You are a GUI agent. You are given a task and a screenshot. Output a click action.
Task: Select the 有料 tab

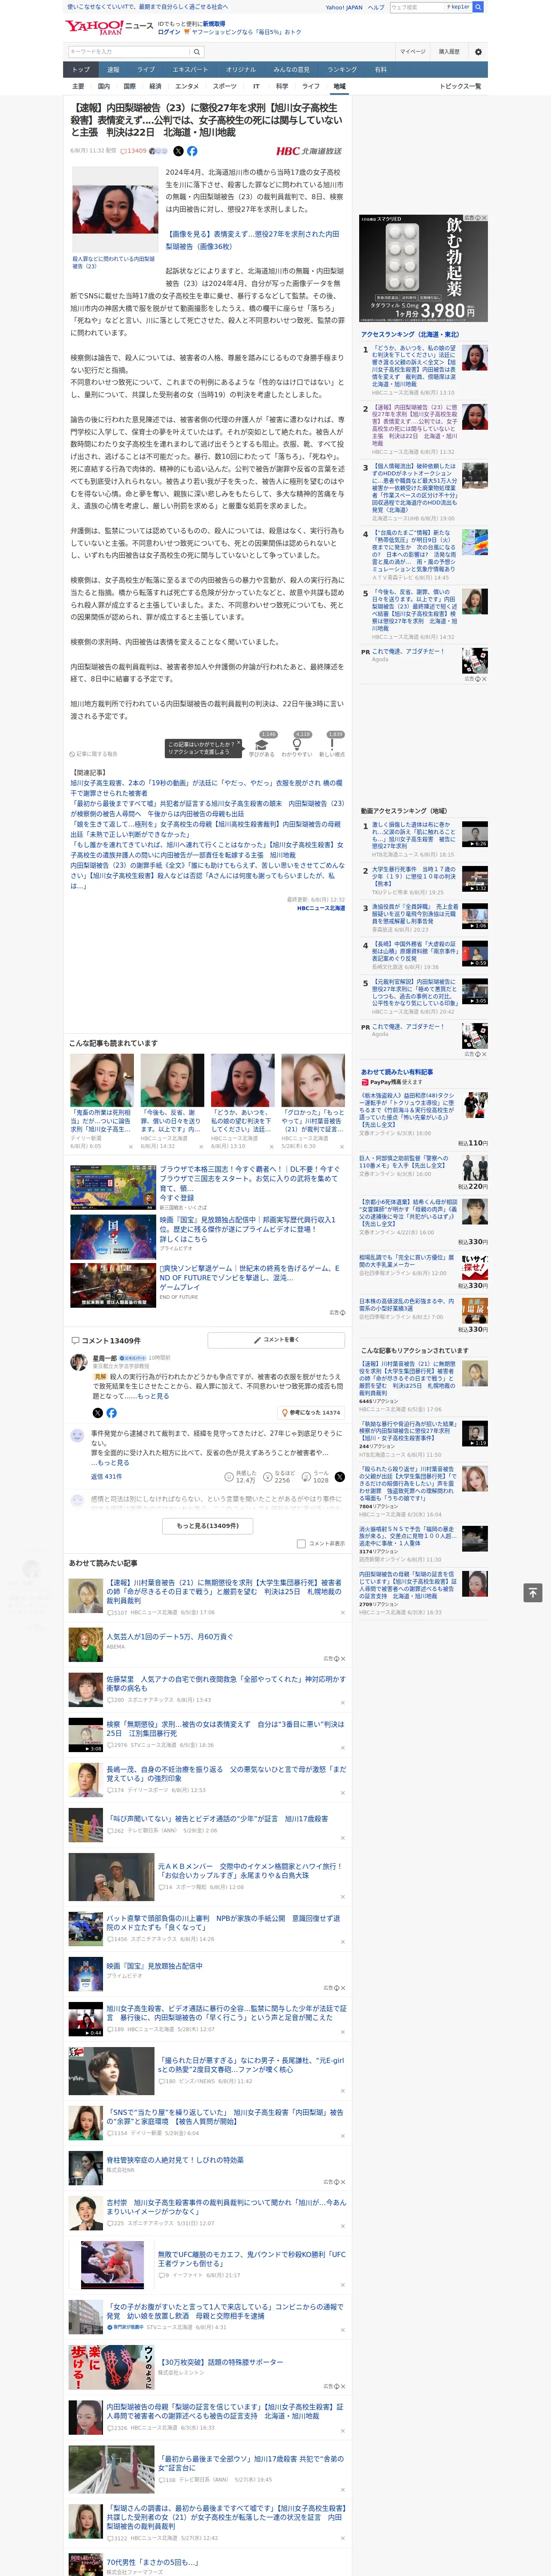pos(381,70)
